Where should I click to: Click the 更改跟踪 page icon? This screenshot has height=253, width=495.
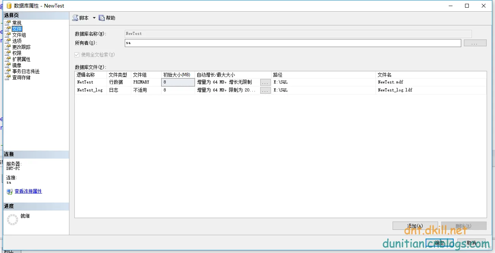coord(8,47)
